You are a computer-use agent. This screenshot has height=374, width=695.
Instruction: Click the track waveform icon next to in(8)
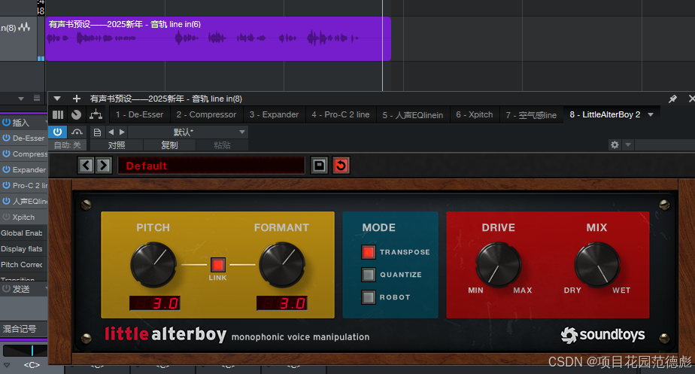coord(24,28)
